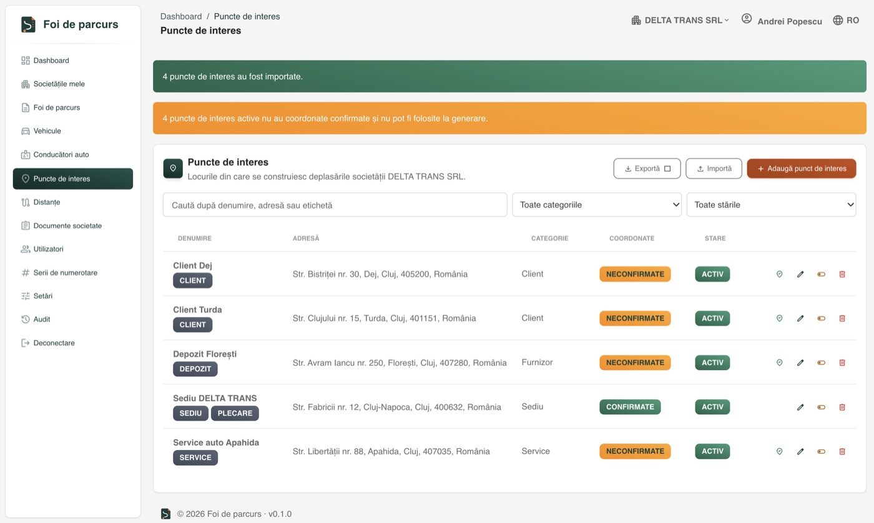Deactivate Depozit Florești with toggle icon

pos(821,363)
